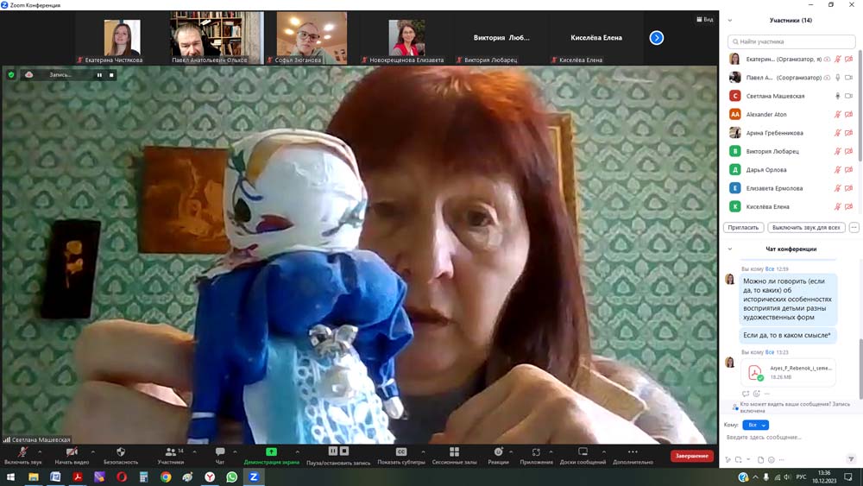Expand the arrow next to the microphone button
Image resolution: width=863 pixels, height=486 pixels.
(40, 451)
